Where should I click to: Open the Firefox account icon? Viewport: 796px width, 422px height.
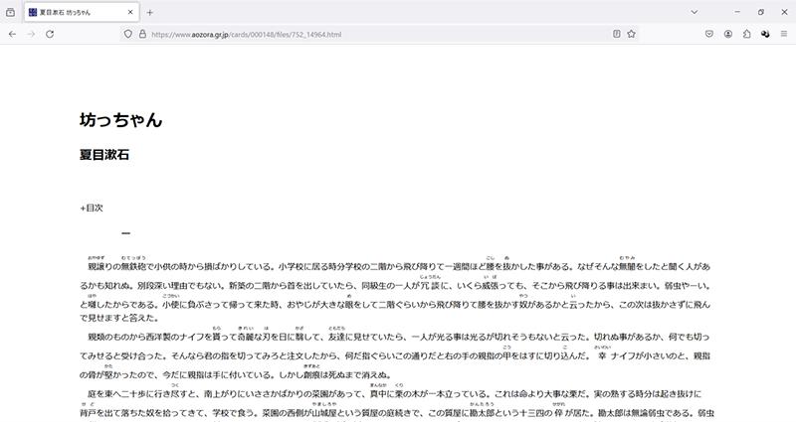tap(728, 34)
